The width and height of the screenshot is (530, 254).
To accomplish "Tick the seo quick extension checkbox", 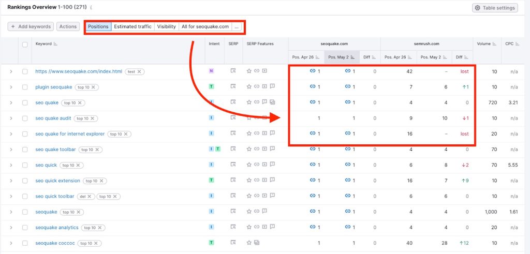I will click(25, 181).
